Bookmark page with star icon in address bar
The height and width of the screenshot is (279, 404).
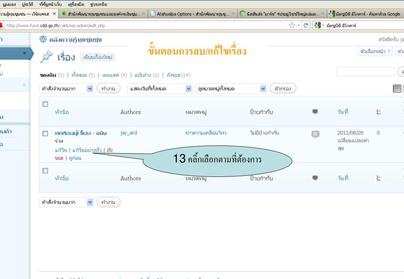click(292, 25)
